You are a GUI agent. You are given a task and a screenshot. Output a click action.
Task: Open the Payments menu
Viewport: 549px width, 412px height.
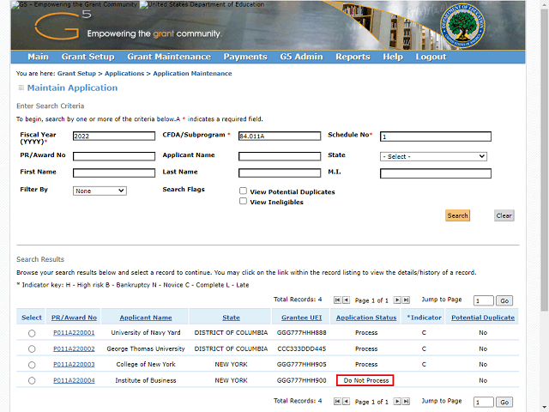(x=244, y=57)
